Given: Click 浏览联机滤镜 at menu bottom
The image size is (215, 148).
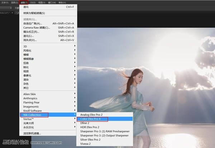Looking at the screenshot, I should pyautogui.click(x=32, y=133).
